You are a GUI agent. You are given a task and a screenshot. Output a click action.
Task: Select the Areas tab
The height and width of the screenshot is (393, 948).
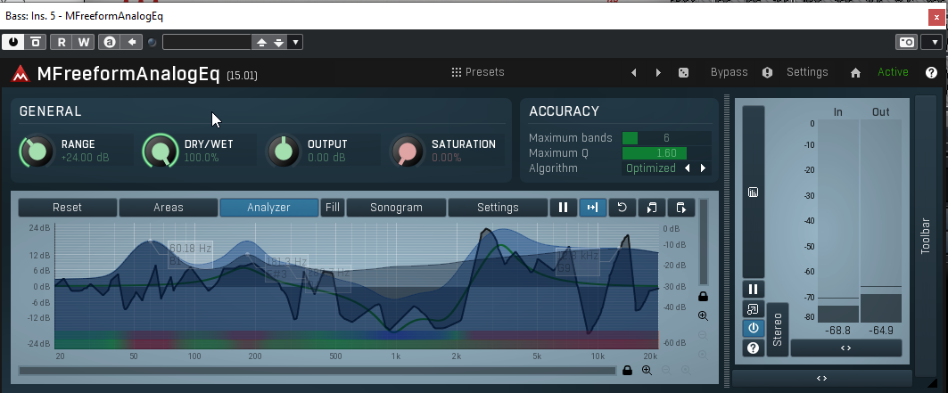tap(168, 208)
